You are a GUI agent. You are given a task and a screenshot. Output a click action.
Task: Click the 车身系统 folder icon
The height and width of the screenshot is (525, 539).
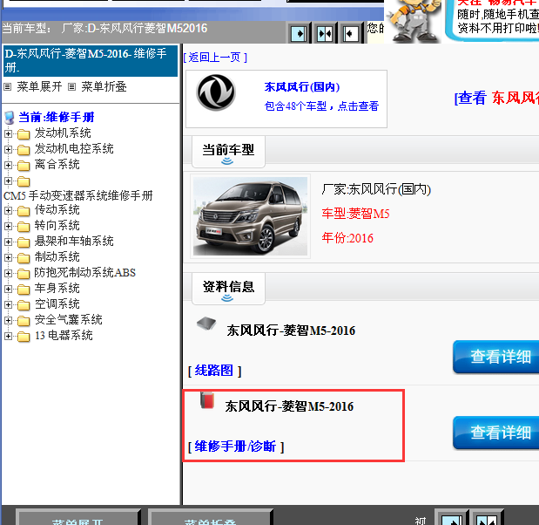[24, 290]
